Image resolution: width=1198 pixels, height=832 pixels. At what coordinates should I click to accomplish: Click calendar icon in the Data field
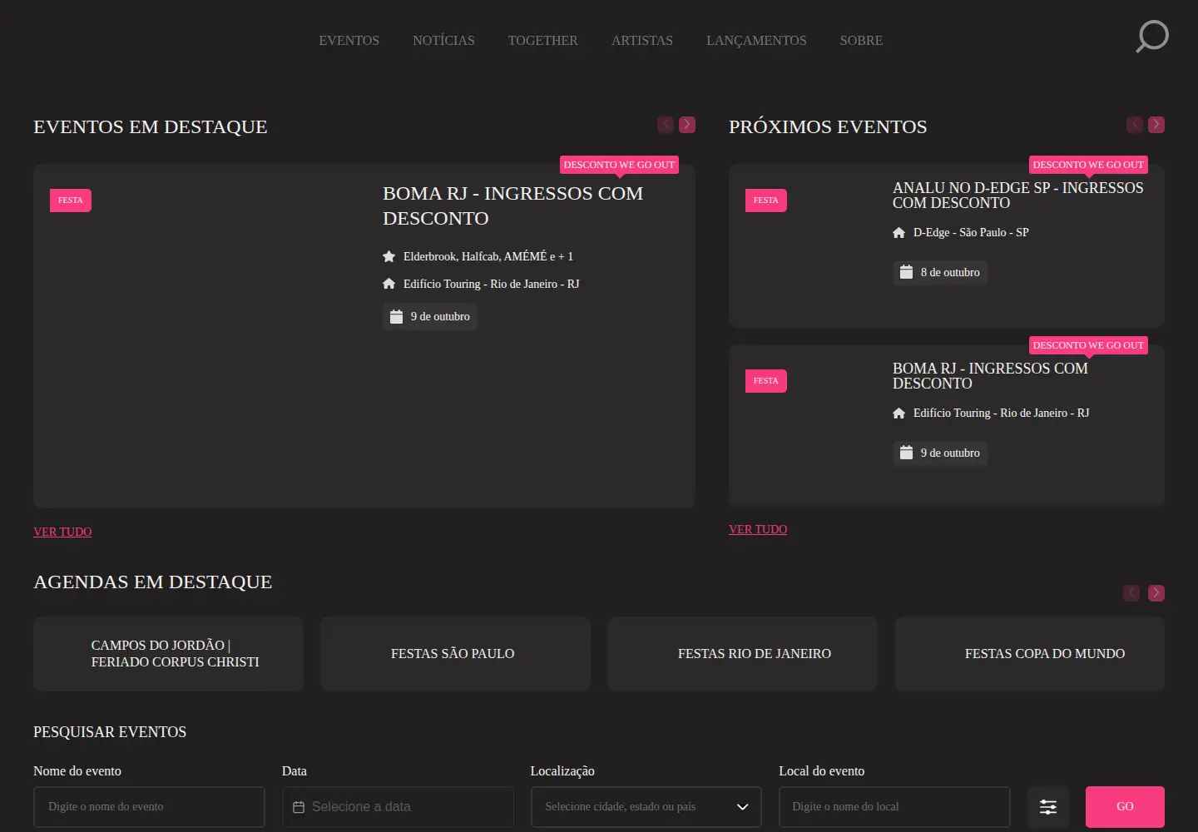coord(299,807)
